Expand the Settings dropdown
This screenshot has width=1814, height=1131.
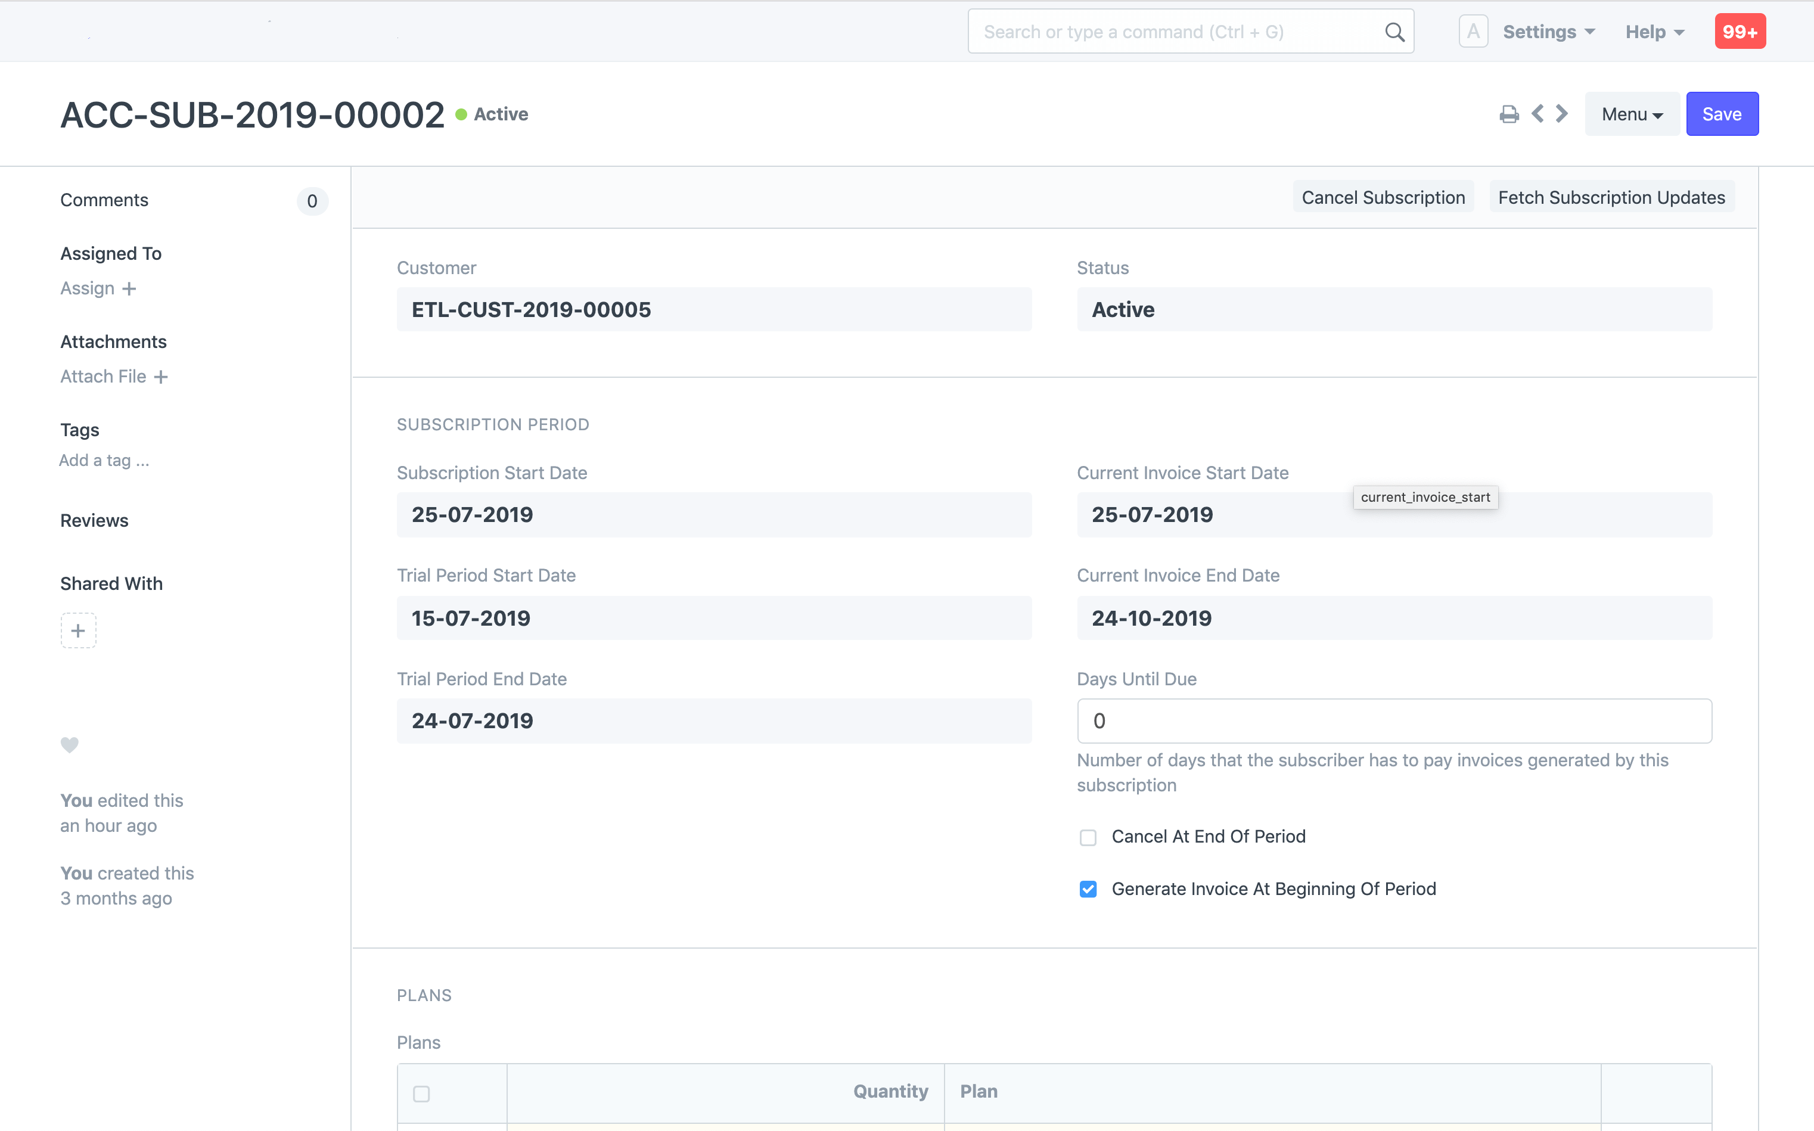(1548, 32)
